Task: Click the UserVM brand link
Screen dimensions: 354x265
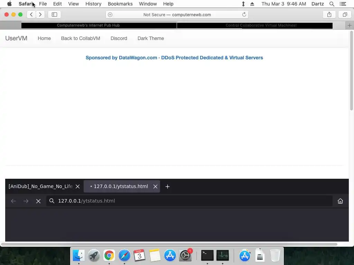Action: click(x=16, y=38)
